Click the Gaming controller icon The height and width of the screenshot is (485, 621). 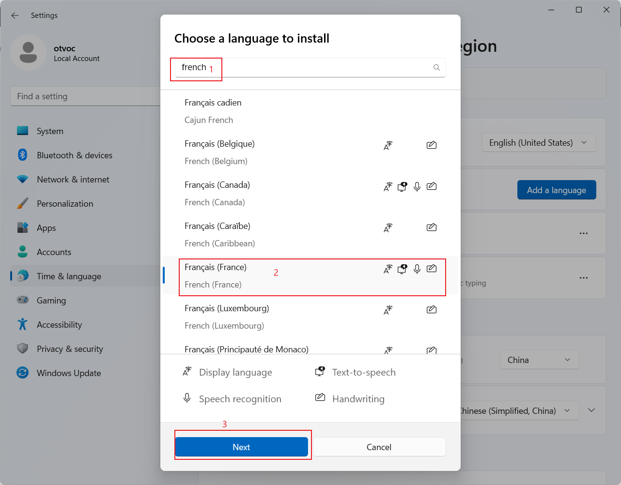coord(22,300)
